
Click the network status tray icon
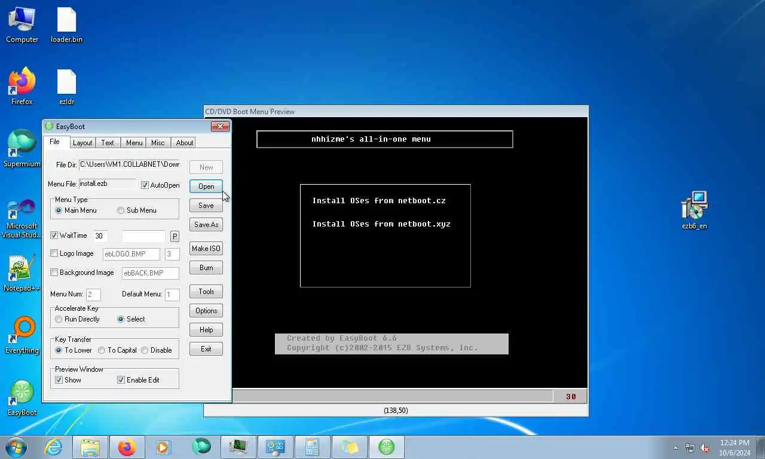pos(690,448)
